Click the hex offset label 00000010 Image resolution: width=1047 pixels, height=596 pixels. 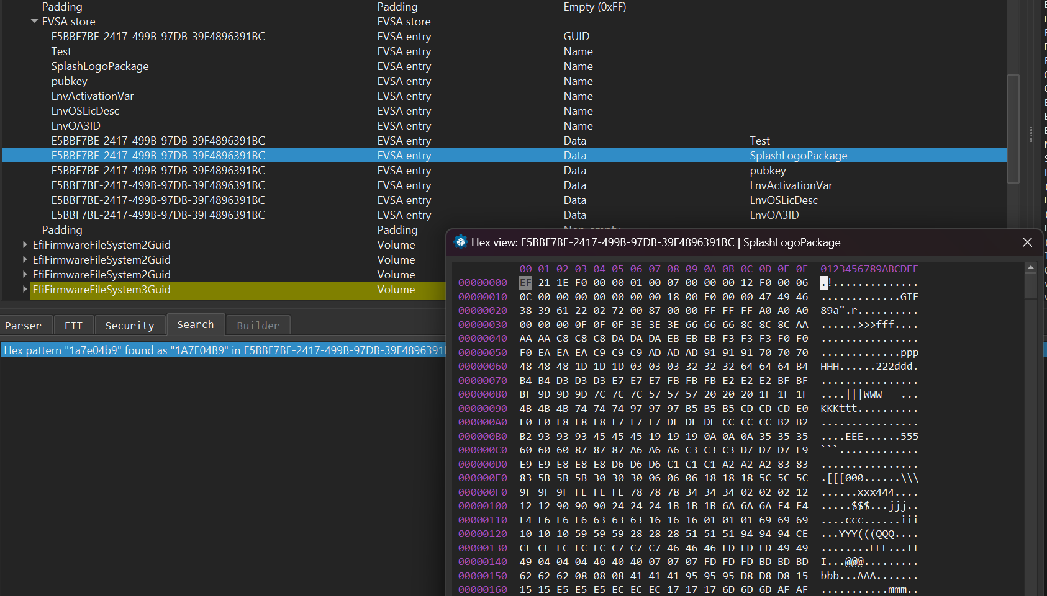point(483,297)
